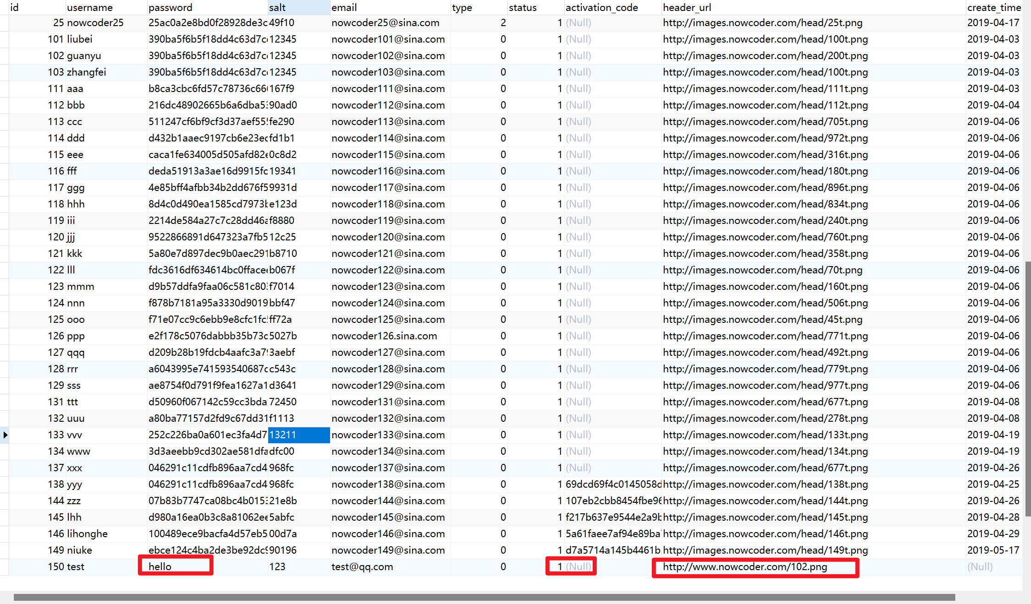Image resolution: width=1031 pixels, height=604 pixels.
Task: Click type value '2' in nowcoder25 row
Action: pyautogui.click(x=503, y=23)
